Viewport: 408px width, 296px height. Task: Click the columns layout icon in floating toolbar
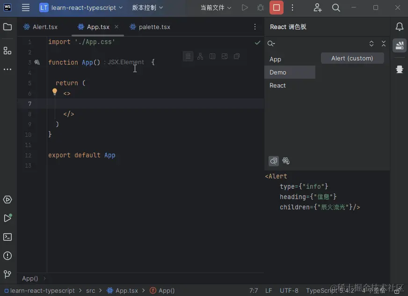tap(212, 56)
